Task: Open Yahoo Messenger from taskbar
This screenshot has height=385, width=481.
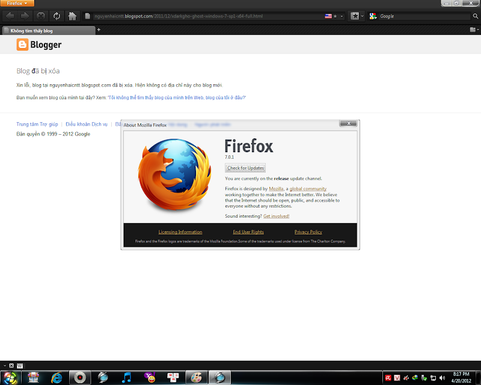Action: (x=150, y=378)
